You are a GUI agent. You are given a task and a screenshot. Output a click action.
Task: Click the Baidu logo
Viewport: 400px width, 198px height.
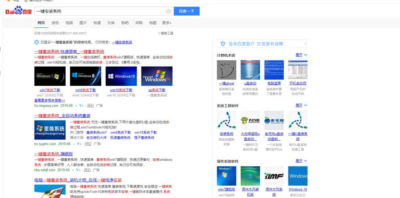[19, 11]
